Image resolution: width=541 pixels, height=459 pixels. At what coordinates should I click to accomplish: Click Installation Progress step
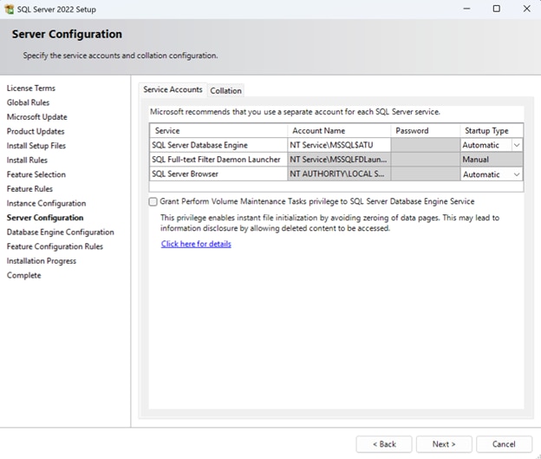[x=42, y=261]
